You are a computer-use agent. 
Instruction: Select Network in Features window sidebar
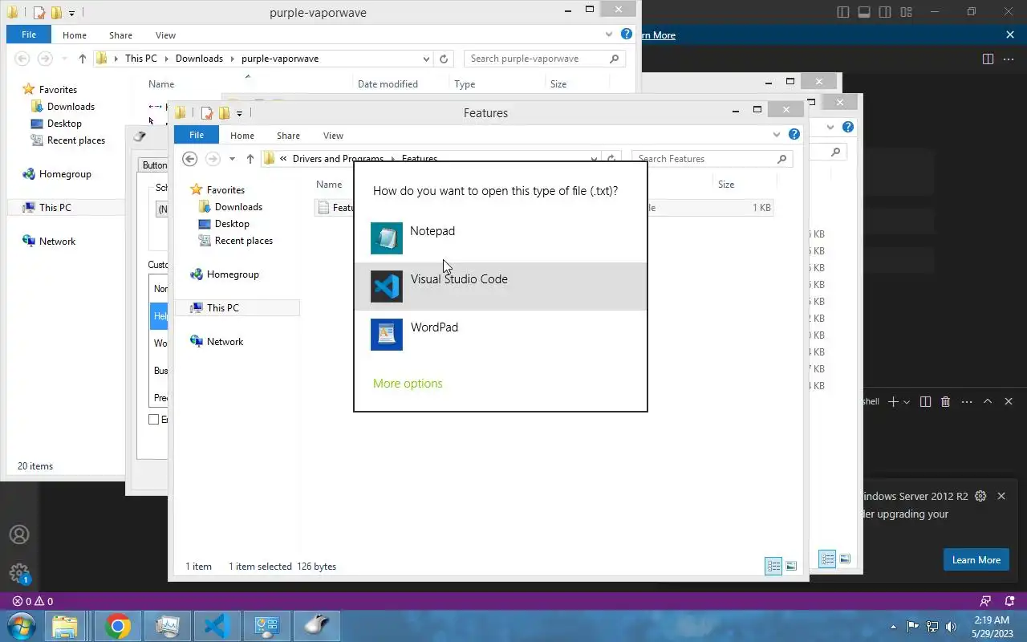(225, 342)
